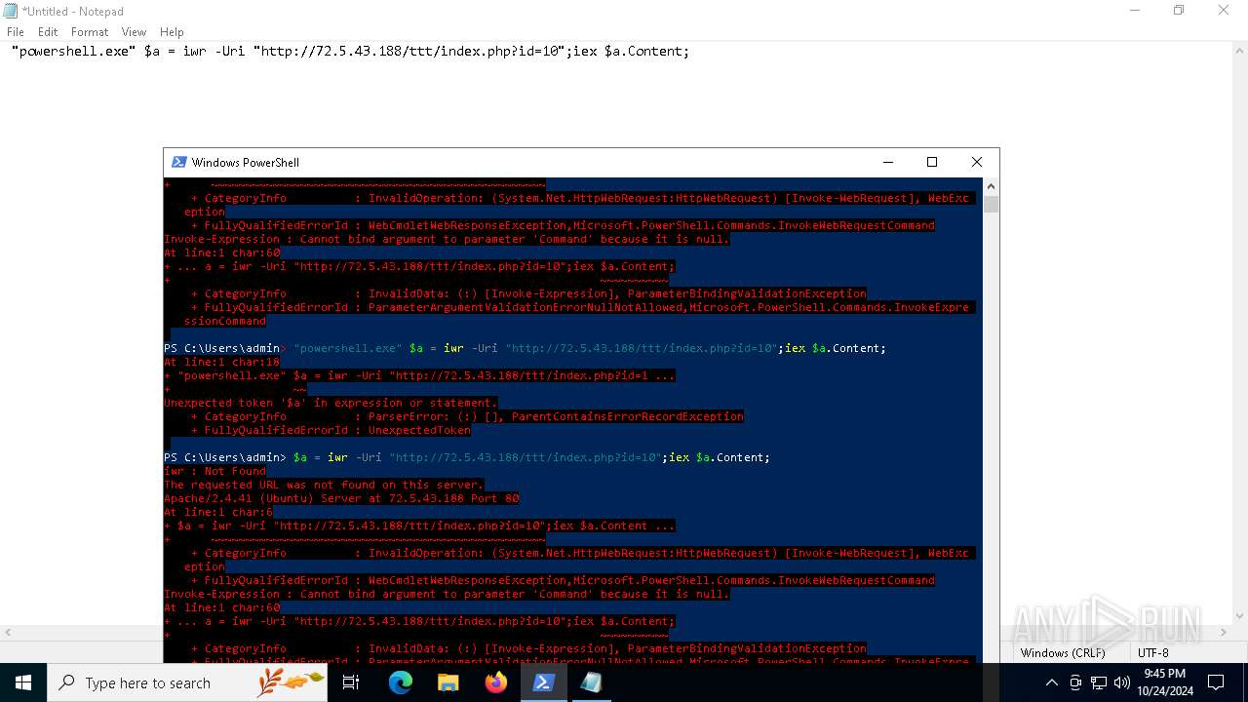Maximize the Windows PowerShell window
Screen dimensions: 1248x702
932,162
